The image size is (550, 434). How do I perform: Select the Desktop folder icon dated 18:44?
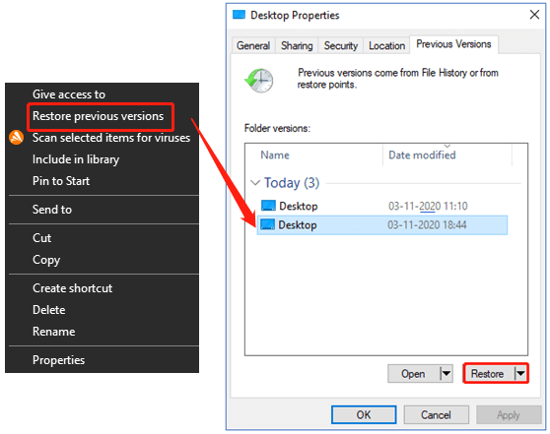(x=267, y=224)
